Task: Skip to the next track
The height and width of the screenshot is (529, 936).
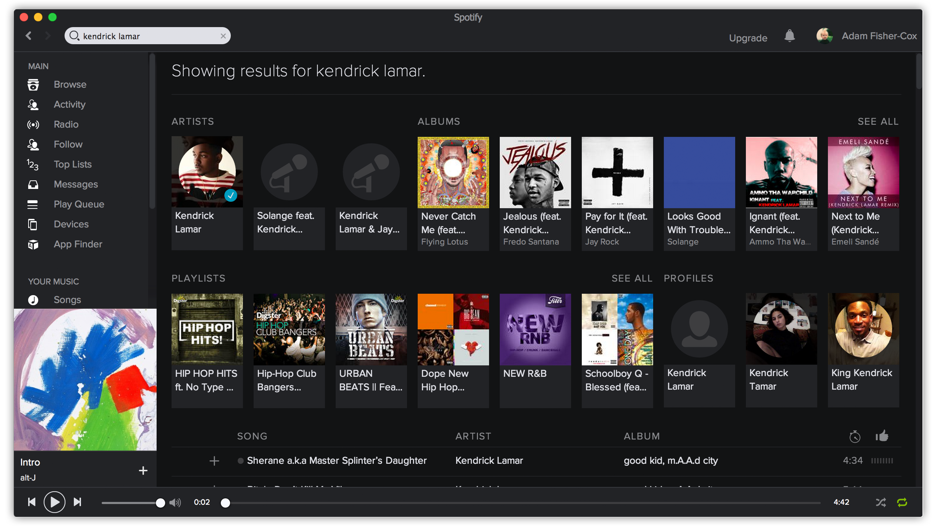Action: (x=77, y=502)
